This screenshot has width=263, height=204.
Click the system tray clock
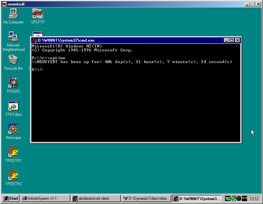click(254, 198)
